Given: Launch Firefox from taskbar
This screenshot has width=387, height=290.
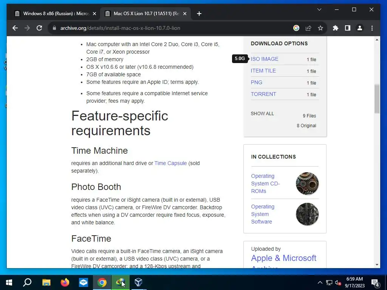Looking at the screenshot, I should 65,282.
